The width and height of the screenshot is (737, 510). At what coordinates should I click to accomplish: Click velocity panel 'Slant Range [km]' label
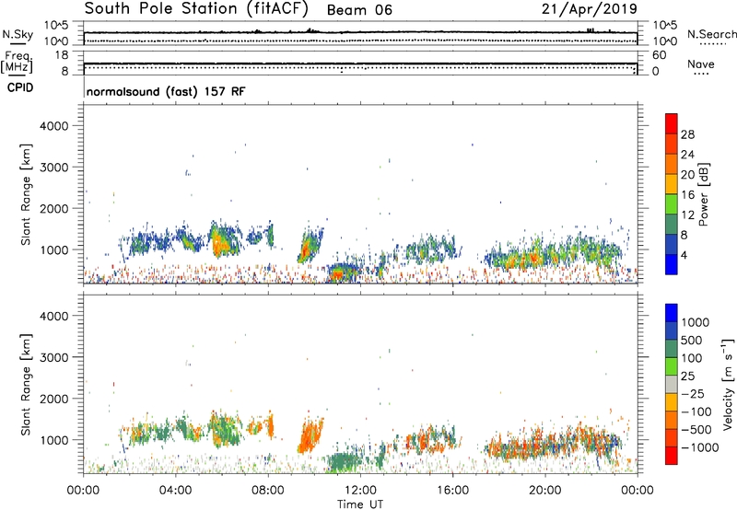[x=26, y=385]
